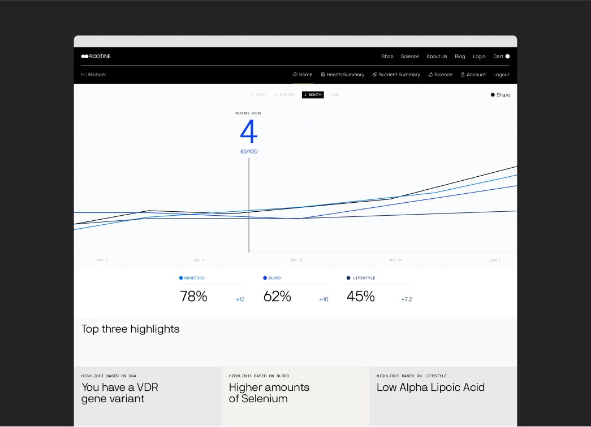
Task: Click the Logout link
Action: point(501,74)
